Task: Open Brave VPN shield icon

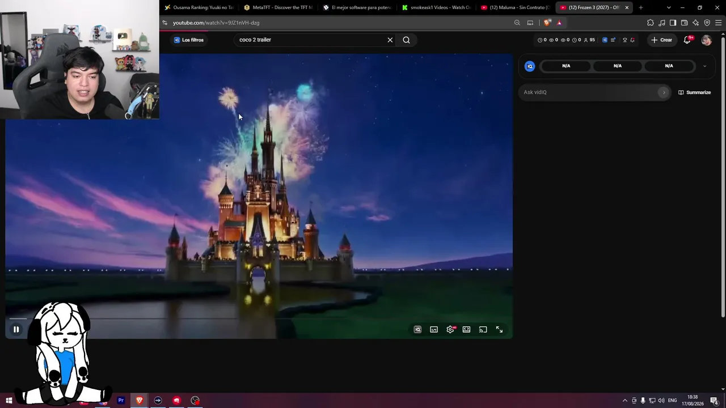Action: [707, 23]
